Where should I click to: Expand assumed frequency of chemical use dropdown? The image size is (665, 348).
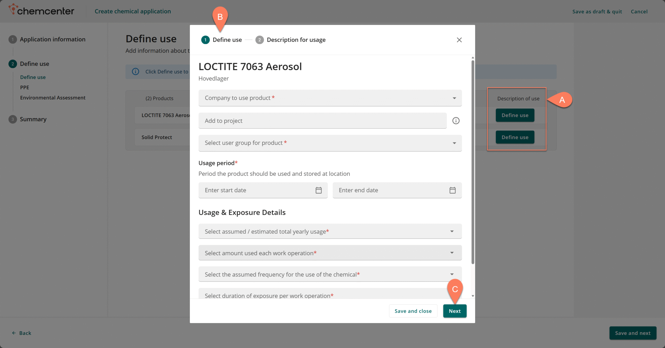(x=330, y=274)
